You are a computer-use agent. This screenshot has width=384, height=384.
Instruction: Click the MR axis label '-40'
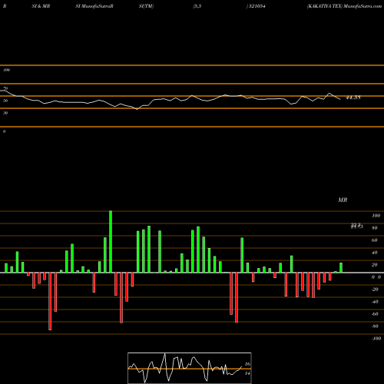click(375, 302)
